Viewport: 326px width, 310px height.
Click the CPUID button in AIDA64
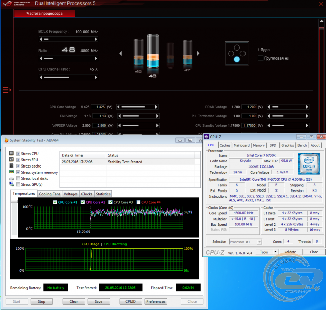tap(130, 301)
